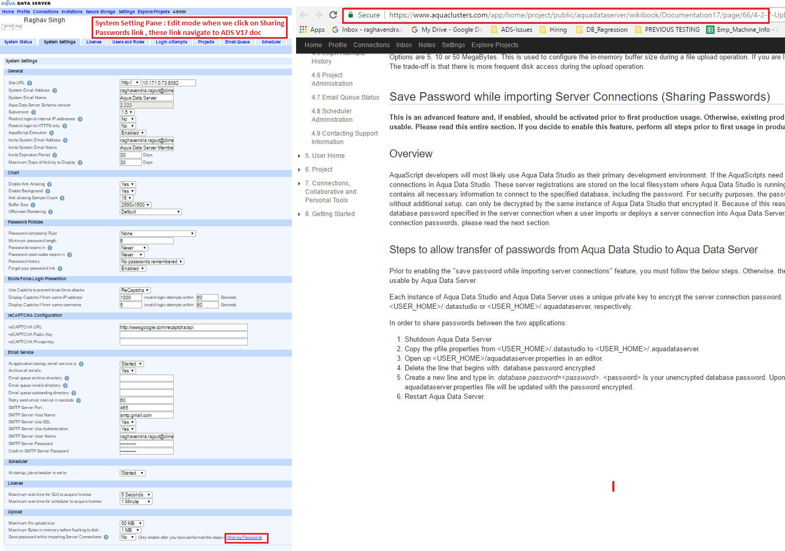
Task: Open the job scheduler startup dropdown
Action: (x=132, y=473)
